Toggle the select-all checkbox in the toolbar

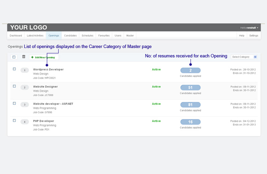(14, 57)
